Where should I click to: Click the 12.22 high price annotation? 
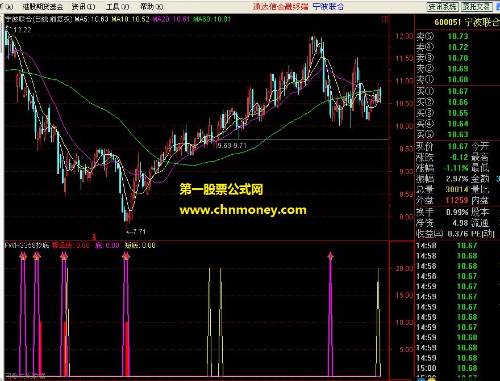[x=22, y=30]
